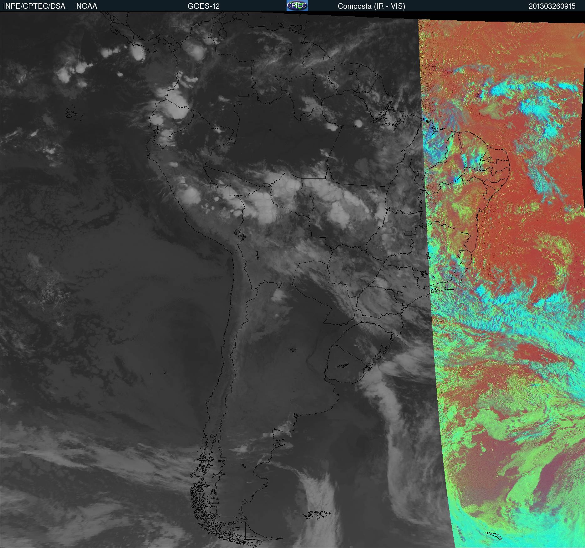Click the Composta (IR - VIS) title
The image size is (585, 548).
(x=371, y=6)
